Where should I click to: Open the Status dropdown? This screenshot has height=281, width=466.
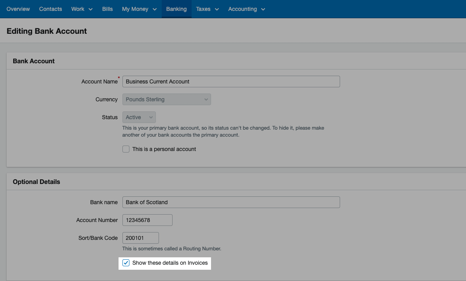coord(139,117)
